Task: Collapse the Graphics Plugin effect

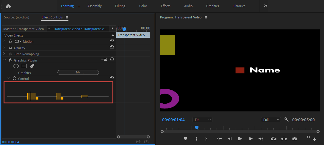Action: [x=4, y=60]
